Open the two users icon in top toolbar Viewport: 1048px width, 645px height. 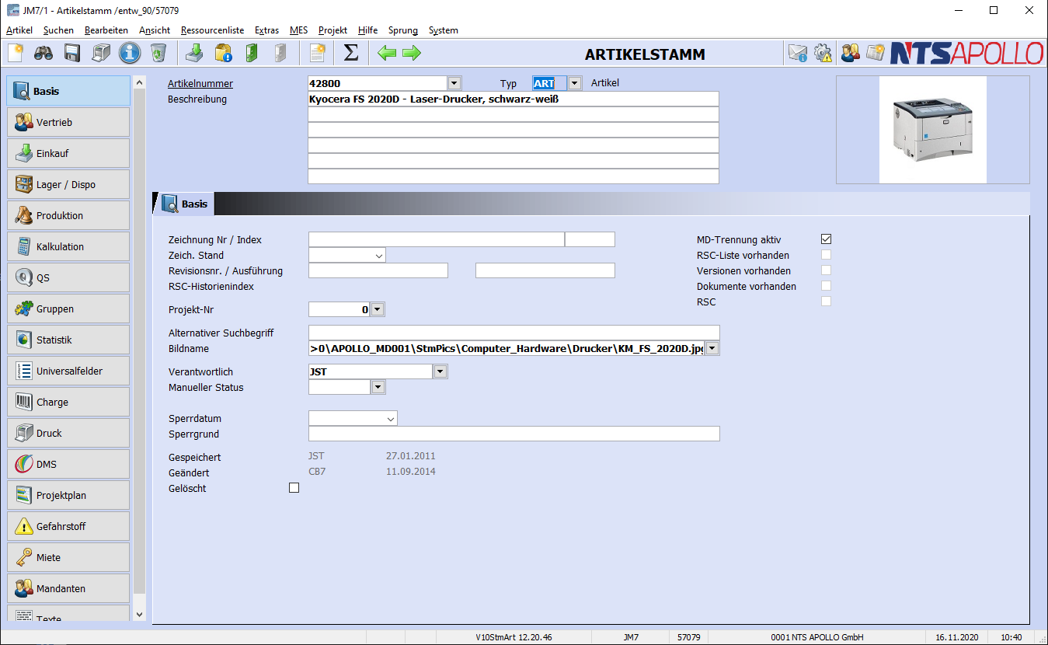coord(851,53)
